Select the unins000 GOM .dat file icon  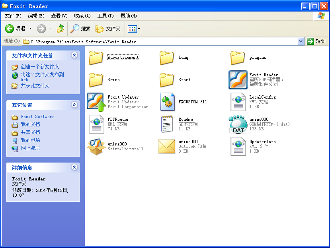(x=238, y=124)
